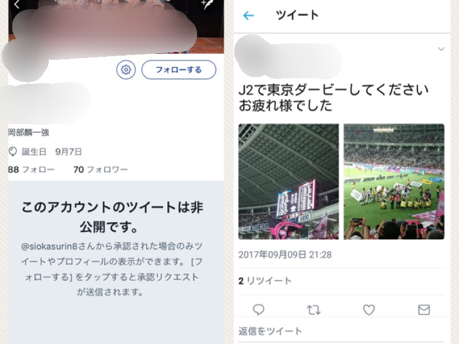Open the stadium scoreboard photo

[x=289, y=182]
